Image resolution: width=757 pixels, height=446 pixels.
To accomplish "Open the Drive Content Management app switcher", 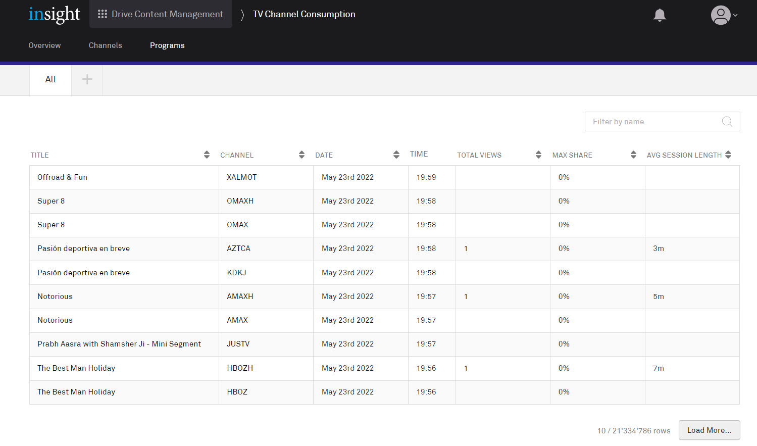I will [161, 14].
